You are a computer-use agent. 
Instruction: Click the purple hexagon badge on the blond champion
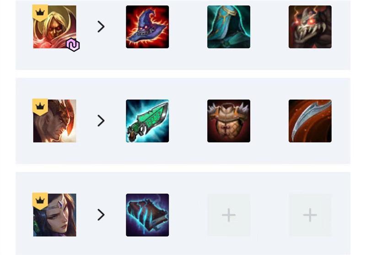point(73,45)
